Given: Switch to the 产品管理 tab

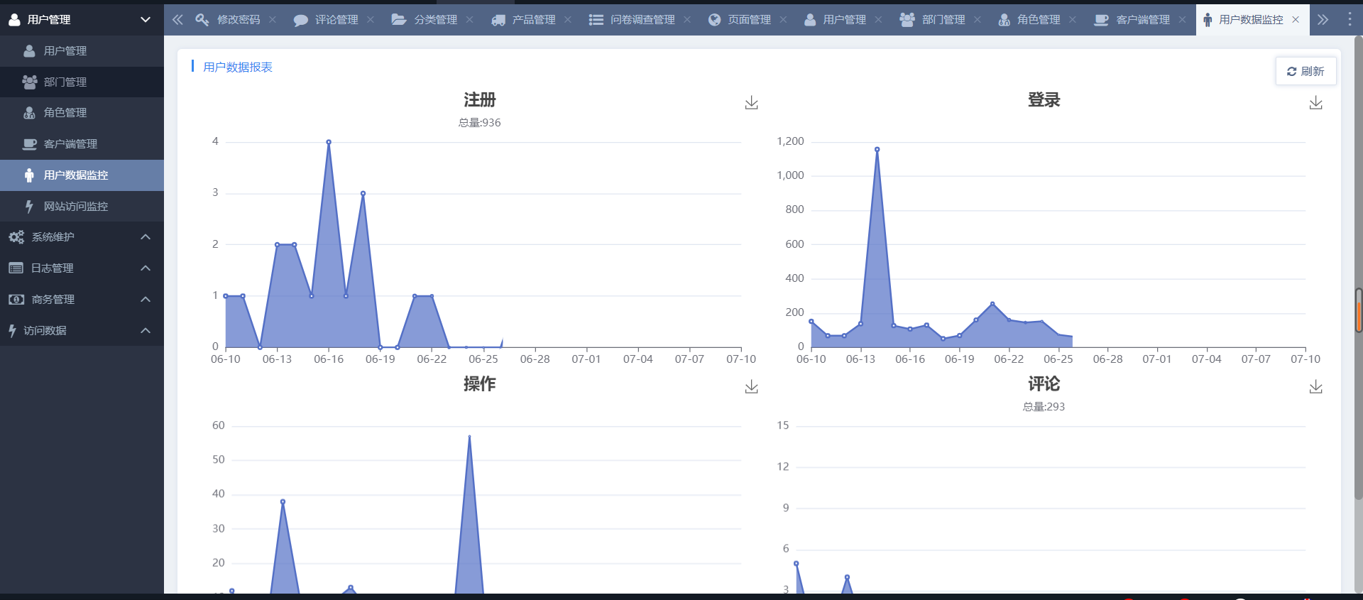Looking at the screenshot, I should tap(523, 20).
